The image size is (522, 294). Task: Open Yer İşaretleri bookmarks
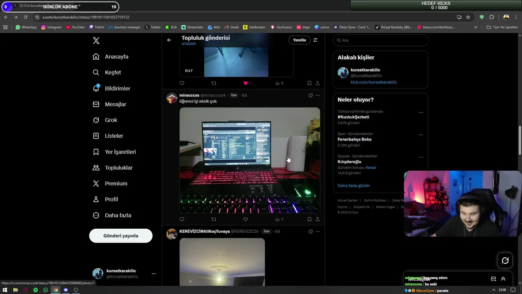[x=114, y=152]
